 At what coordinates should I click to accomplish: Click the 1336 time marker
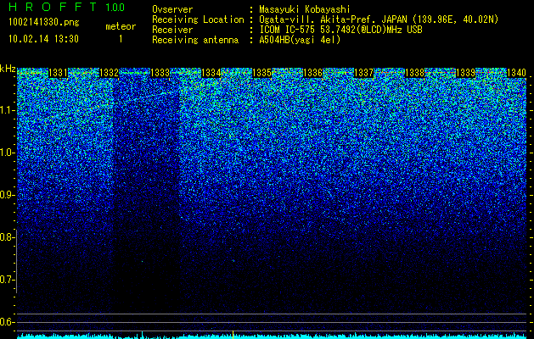coord(312,73)
